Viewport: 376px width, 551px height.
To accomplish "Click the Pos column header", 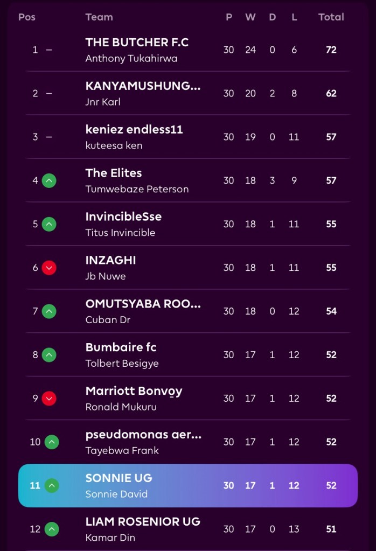I will [27, 17].
